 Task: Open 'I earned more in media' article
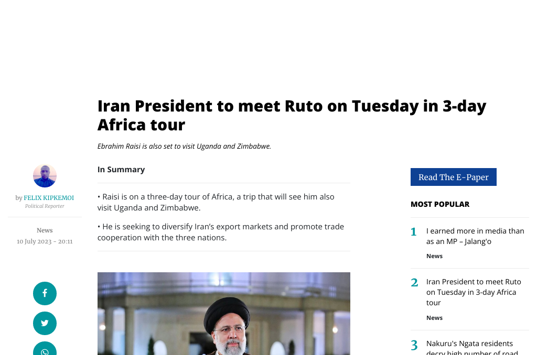tap(475, 236)
